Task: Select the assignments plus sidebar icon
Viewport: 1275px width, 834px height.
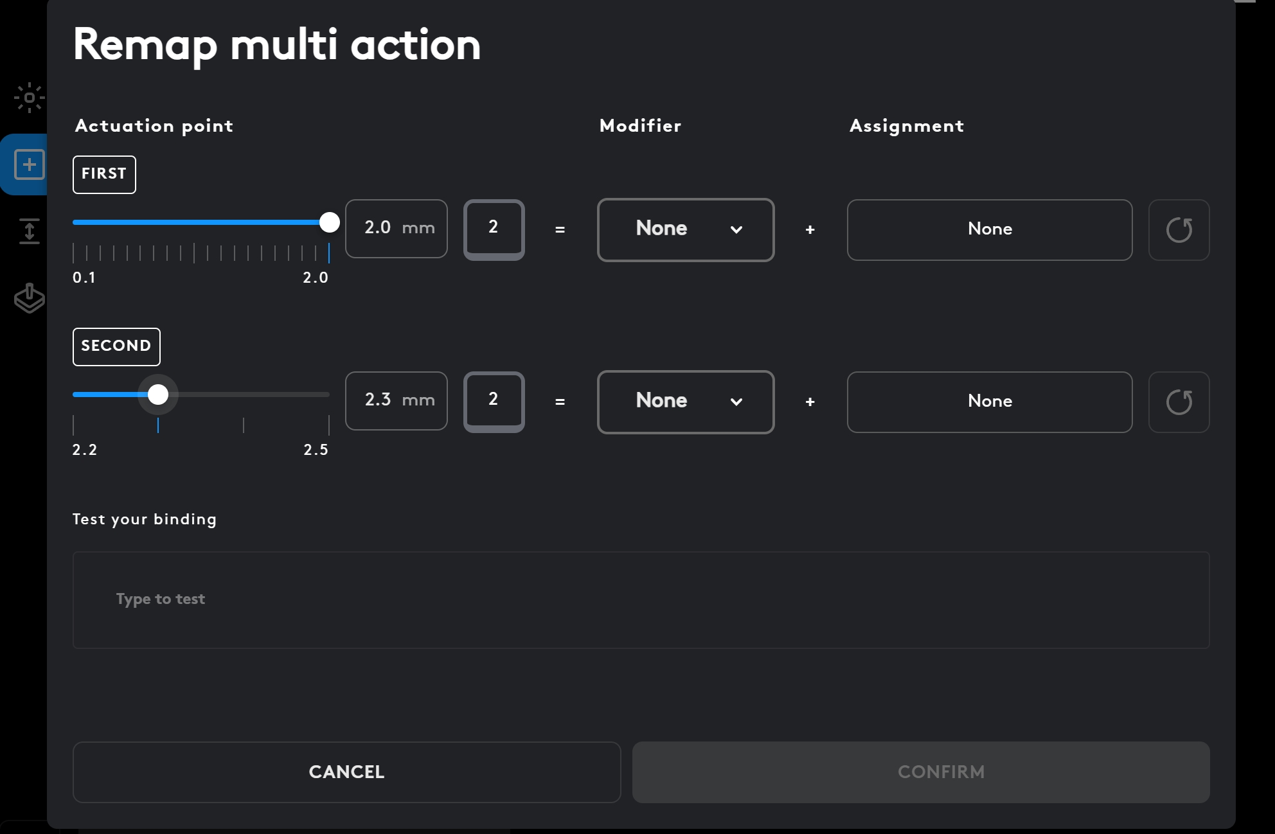Action: (x=29, y=164)
